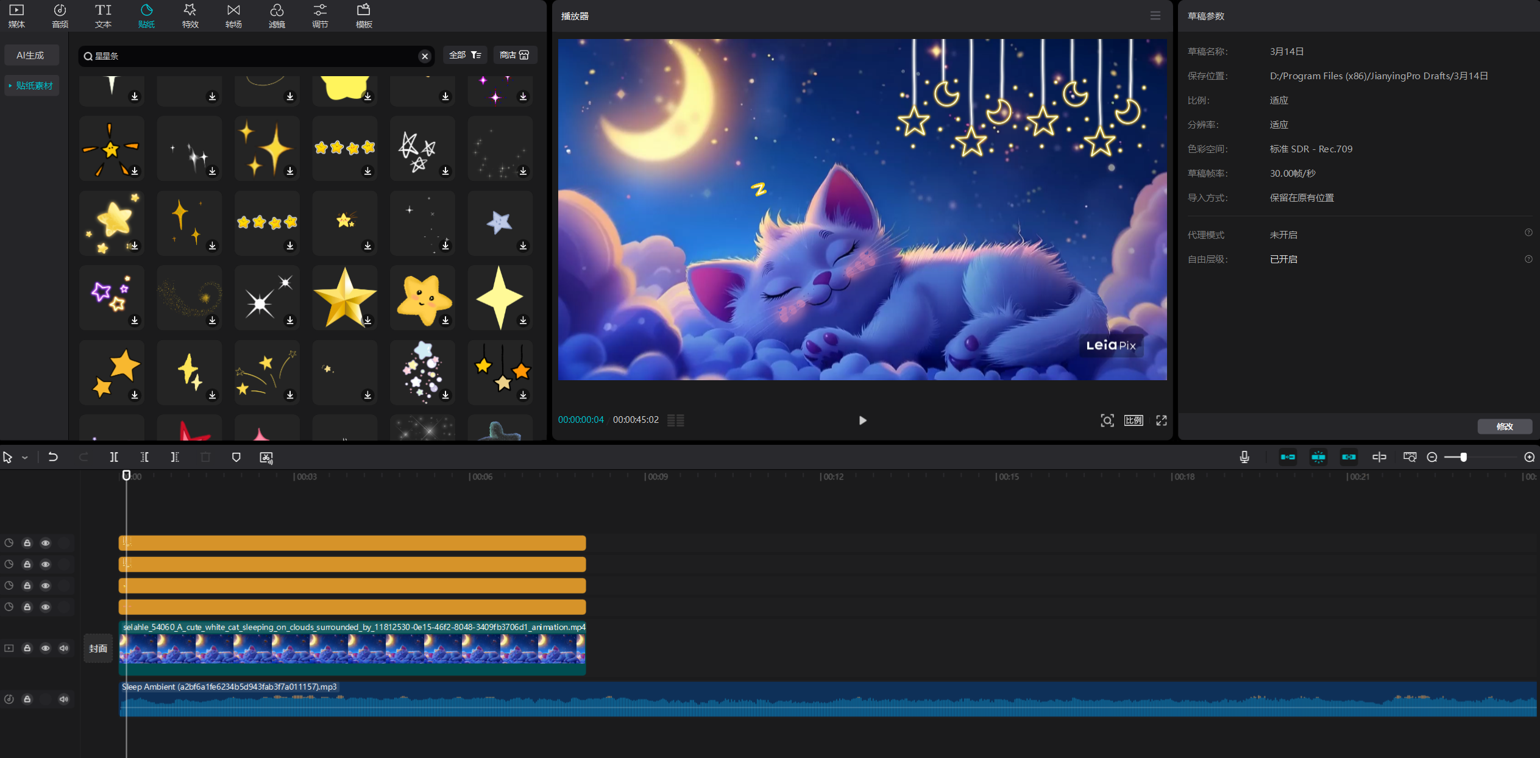Hide the top sticker track with eye icon
Viewport: 1540px width, 758px height.
tap(46, 543)
